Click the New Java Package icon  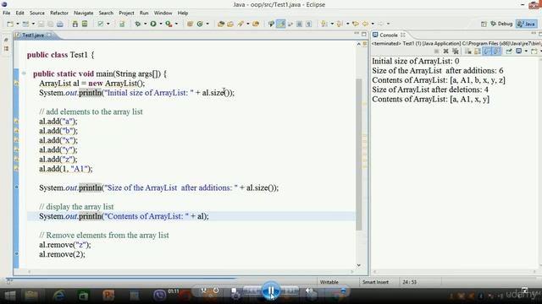(x=190, y=24)
